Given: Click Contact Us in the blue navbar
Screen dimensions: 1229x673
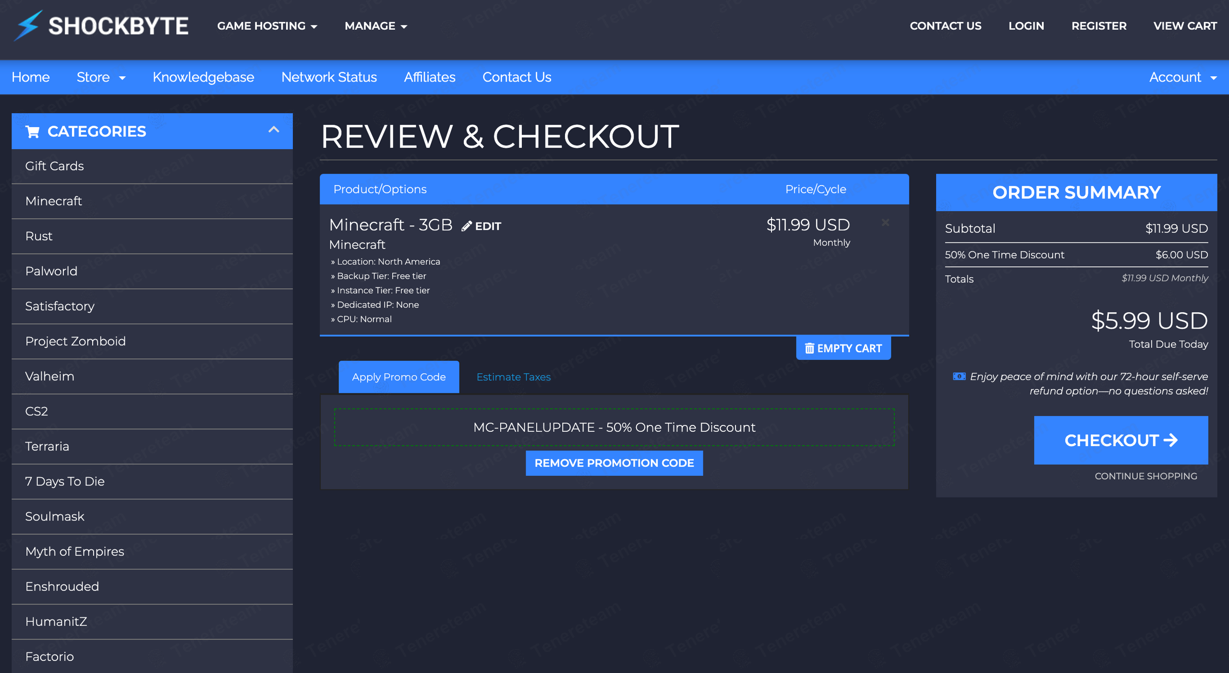Looking at the screenshot, I should (517, 77).
